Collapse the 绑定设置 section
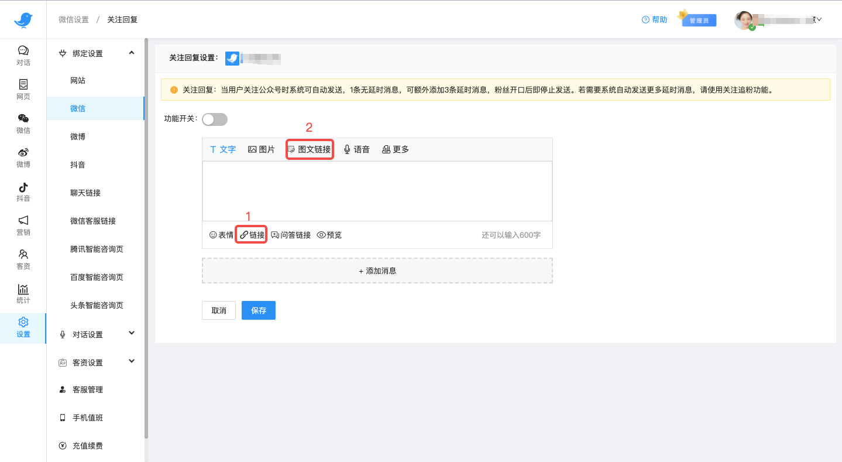842x462 pixels. tap(131, 53)
